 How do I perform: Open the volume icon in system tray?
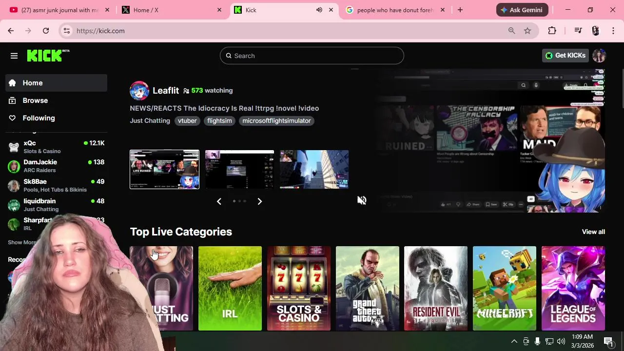pyautogui.click(x=561, y=341)
